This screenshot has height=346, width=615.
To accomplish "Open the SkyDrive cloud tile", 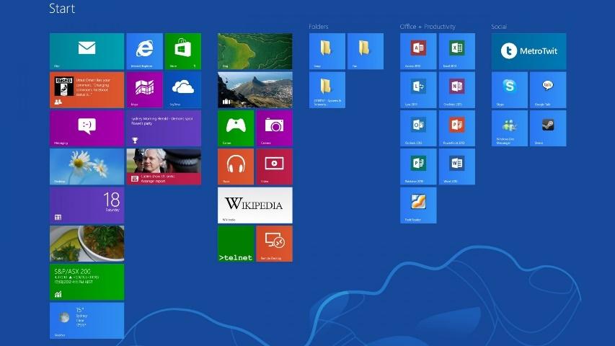I will (183, 90).
